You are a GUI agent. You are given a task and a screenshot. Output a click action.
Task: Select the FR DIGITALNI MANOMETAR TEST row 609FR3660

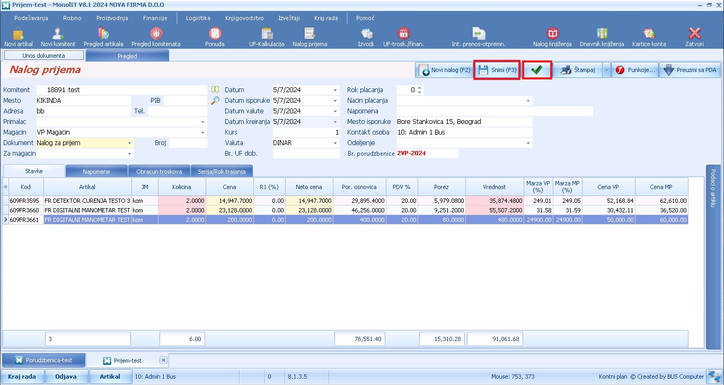346,210
